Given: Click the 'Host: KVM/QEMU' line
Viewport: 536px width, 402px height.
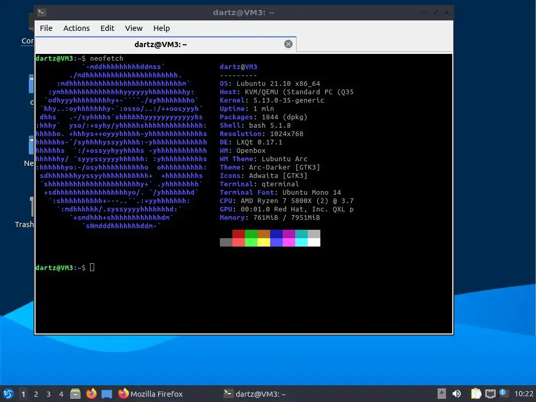Looking at the screenshot, I should [x=286, y=92].
